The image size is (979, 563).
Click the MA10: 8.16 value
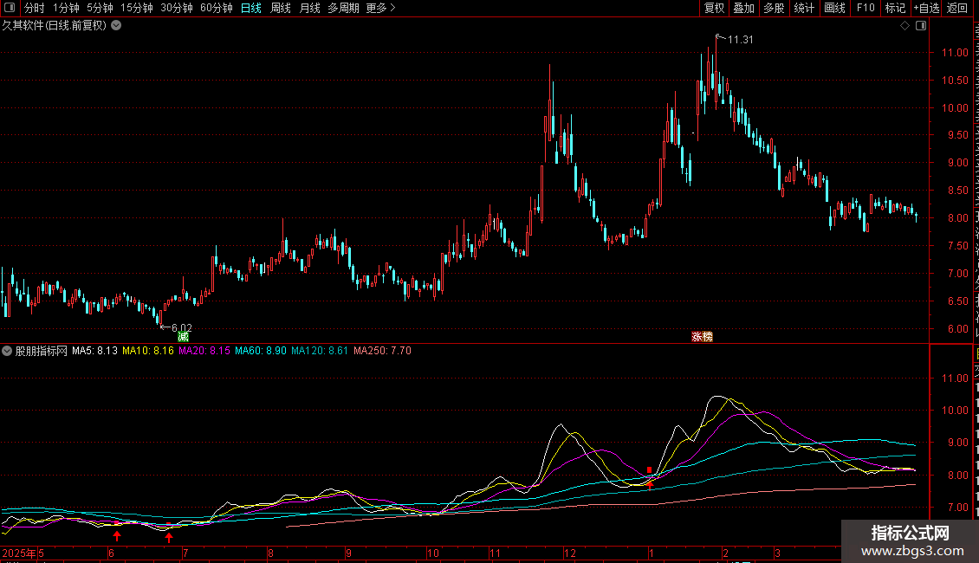148,351
